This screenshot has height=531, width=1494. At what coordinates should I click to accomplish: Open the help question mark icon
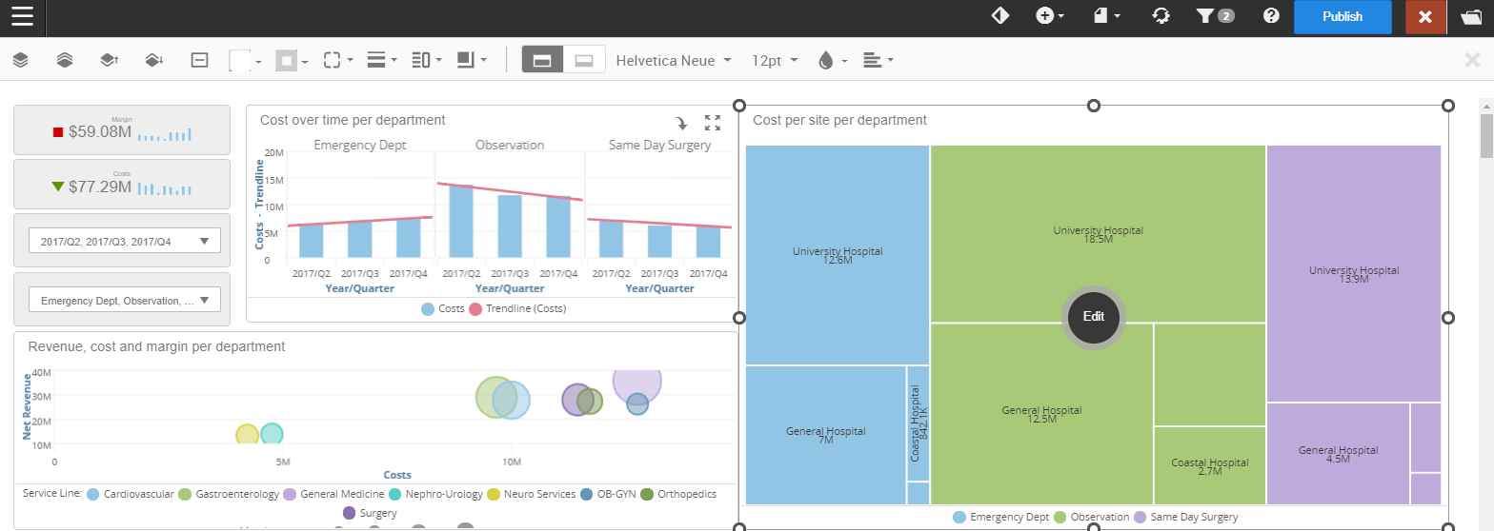point(1270,16)
